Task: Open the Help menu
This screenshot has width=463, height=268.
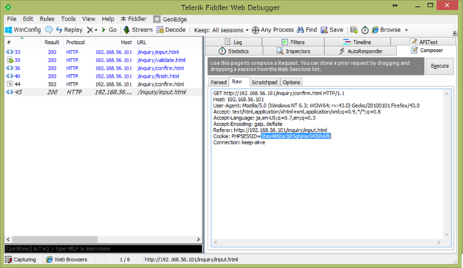Action: point(108,19)
